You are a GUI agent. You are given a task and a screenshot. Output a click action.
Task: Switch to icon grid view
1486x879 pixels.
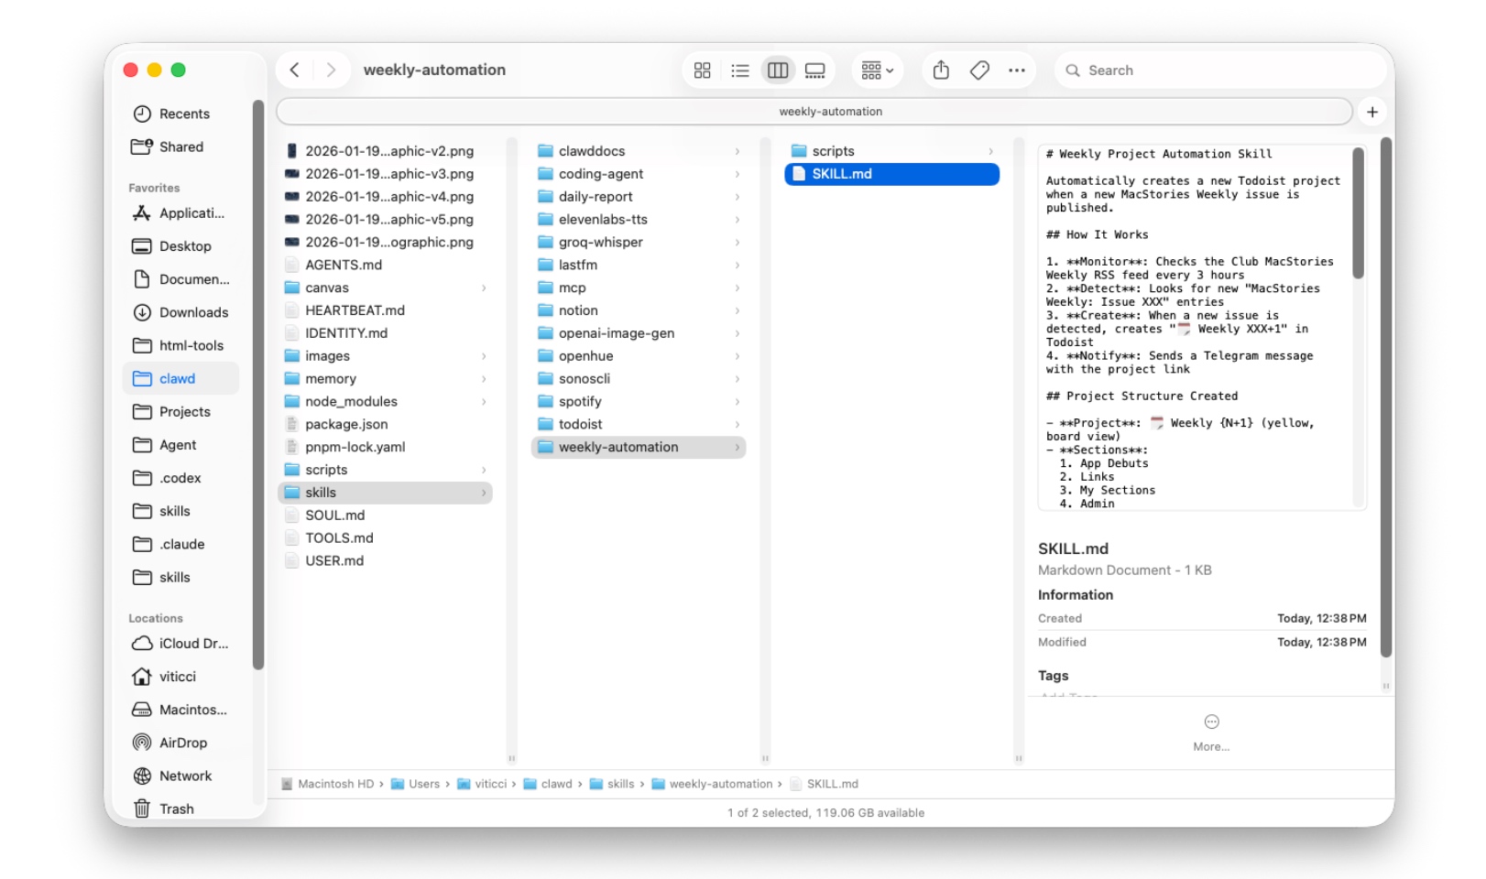click(703, 70)
